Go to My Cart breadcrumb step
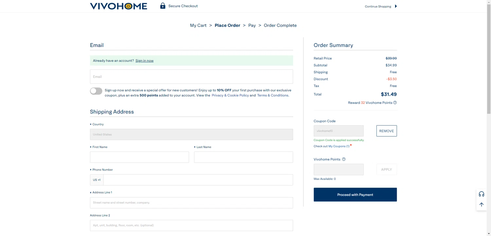The image size is (491, 236). coord(198,25)
